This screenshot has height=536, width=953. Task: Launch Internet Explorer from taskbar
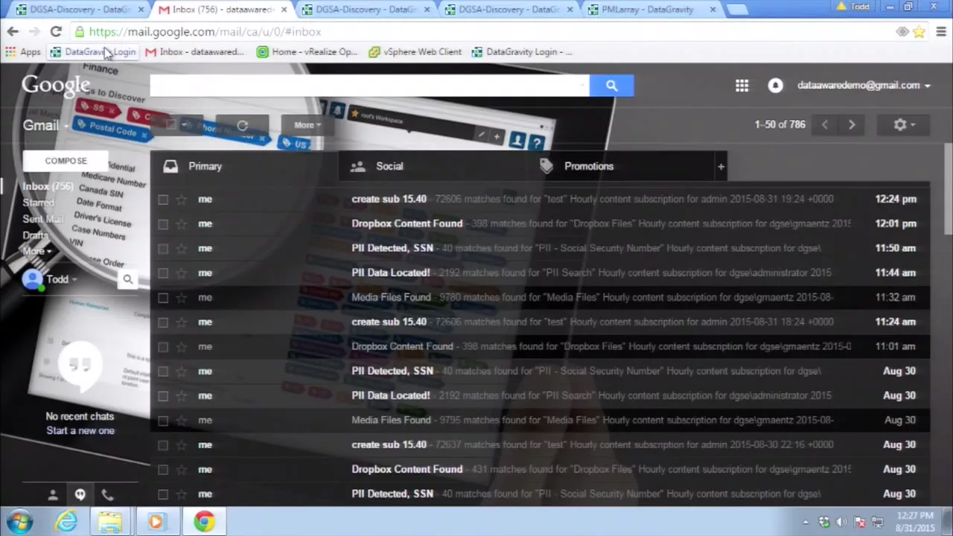tap(66, 521)
